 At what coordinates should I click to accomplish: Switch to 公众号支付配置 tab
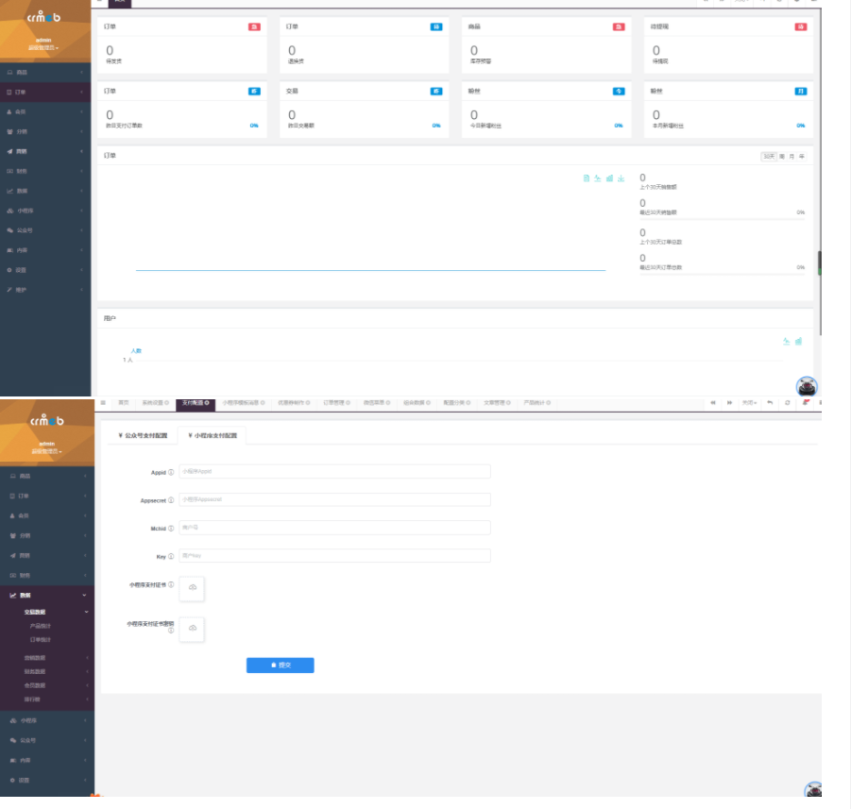click(144, 436)
